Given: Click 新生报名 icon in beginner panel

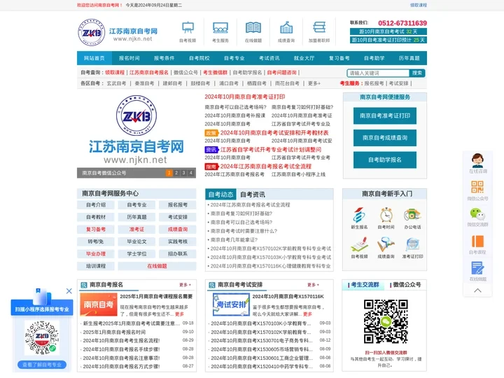Looking at the screenshot, I should tap(359, 218).
